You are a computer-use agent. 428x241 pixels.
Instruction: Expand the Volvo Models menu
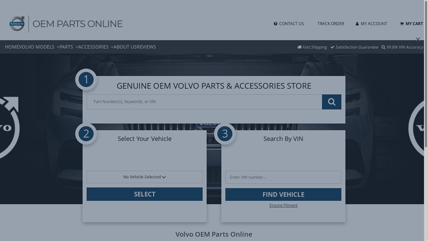pos(39,47)
